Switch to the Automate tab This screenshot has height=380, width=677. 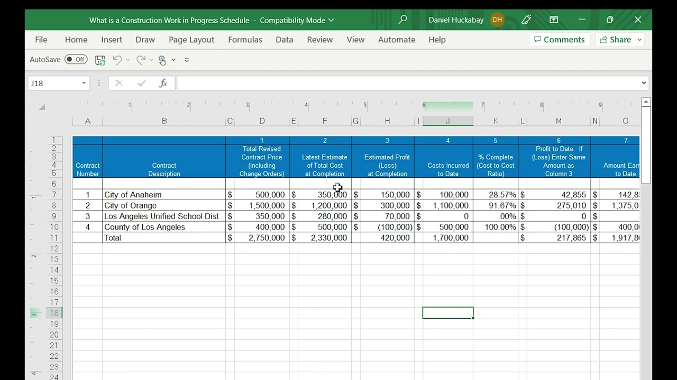pos(397,40)
